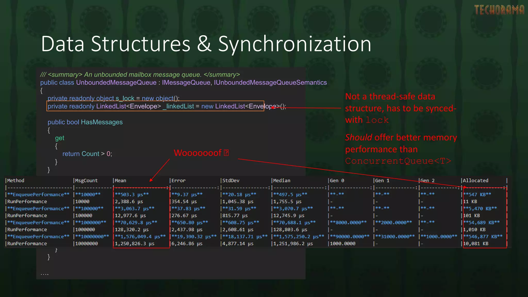Click MsgCount cell '**10000000**'
Screen dimensions: 528x297
tap(92, 236)
